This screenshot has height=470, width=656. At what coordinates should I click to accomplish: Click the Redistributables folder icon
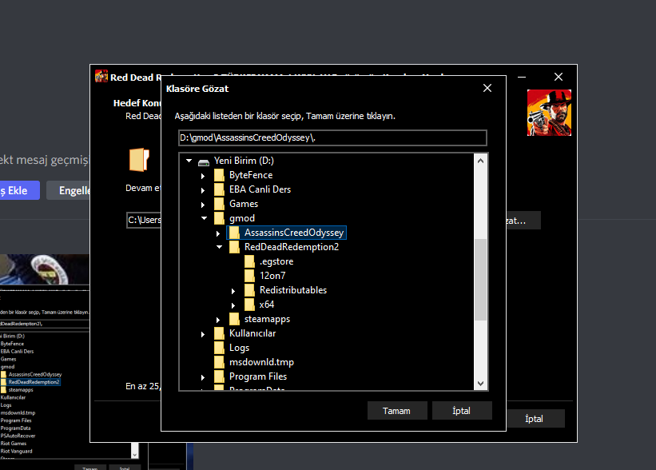(249, 290)
